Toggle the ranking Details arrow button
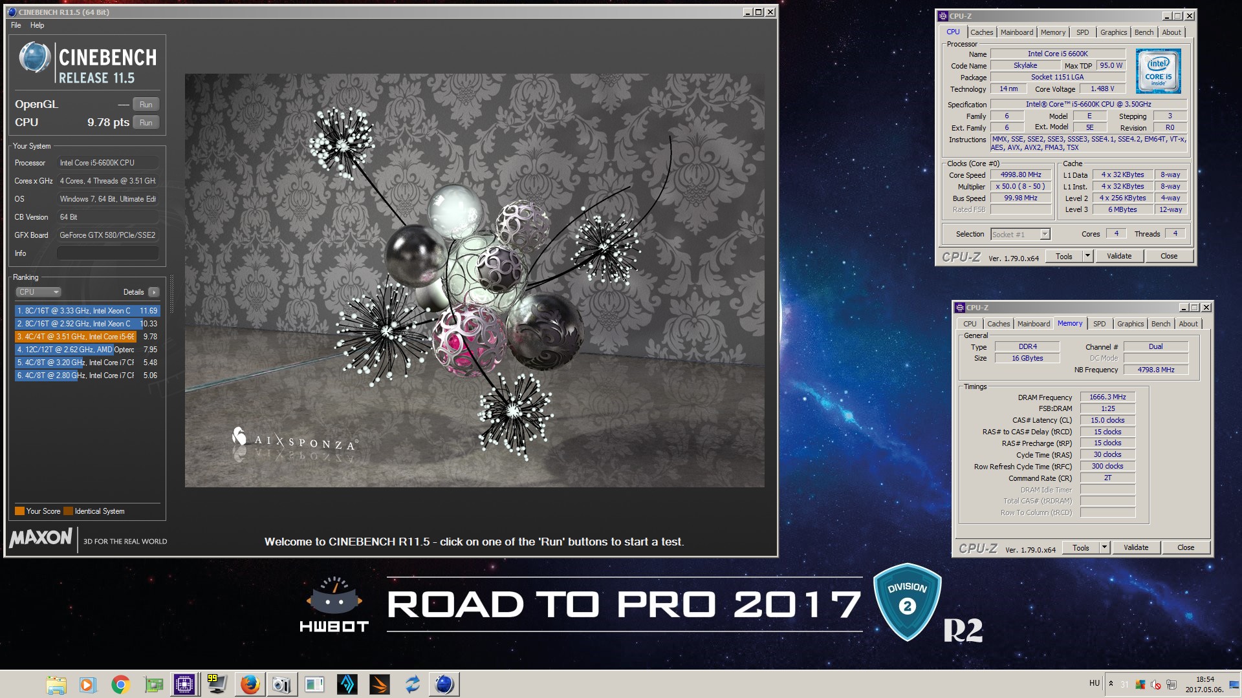The image size is (1242, 698). [x=154, y=292]
